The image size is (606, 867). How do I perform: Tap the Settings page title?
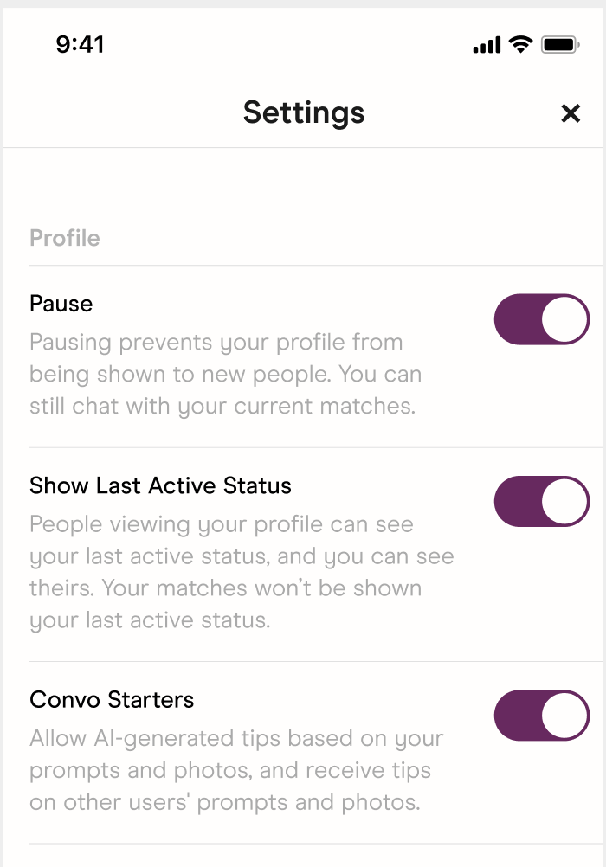point(303,112)
